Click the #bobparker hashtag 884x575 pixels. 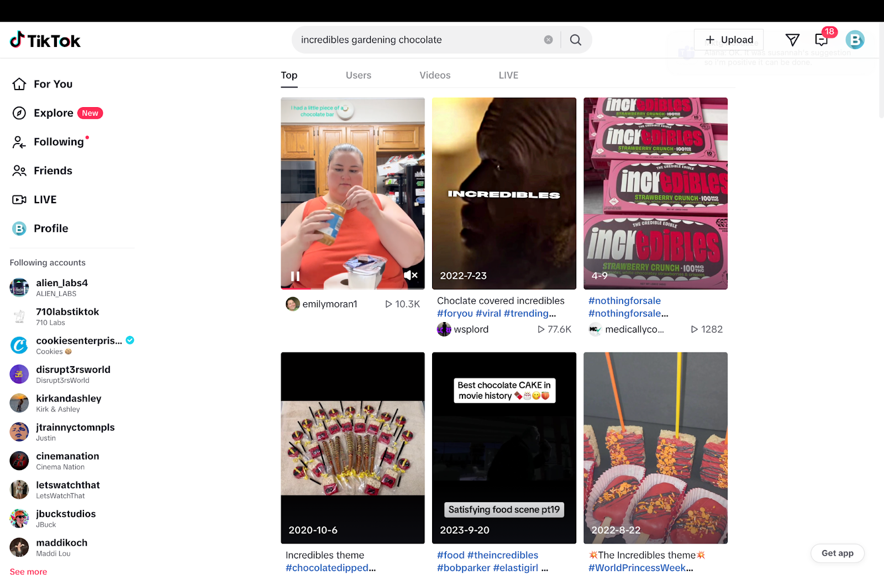(464, 568)
